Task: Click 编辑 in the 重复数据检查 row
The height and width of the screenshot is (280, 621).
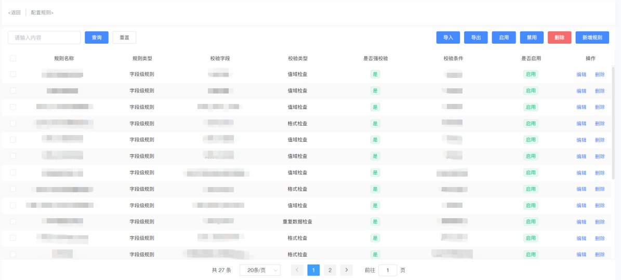Action: (x=582, y=222)
